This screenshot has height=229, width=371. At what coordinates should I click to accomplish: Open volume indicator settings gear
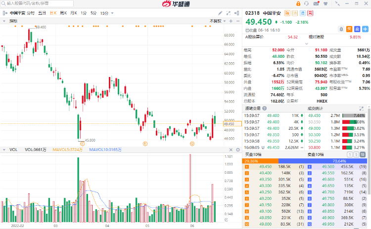click(x=238, y=150)
